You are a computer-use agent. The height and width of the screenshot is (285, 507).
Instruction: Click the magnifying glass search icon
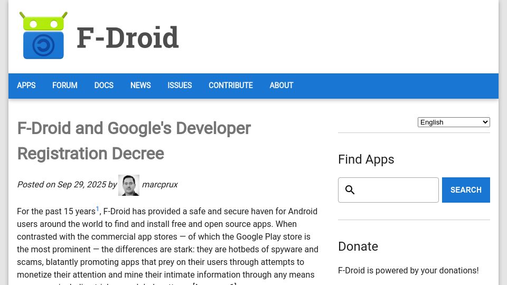coord(350,190)
